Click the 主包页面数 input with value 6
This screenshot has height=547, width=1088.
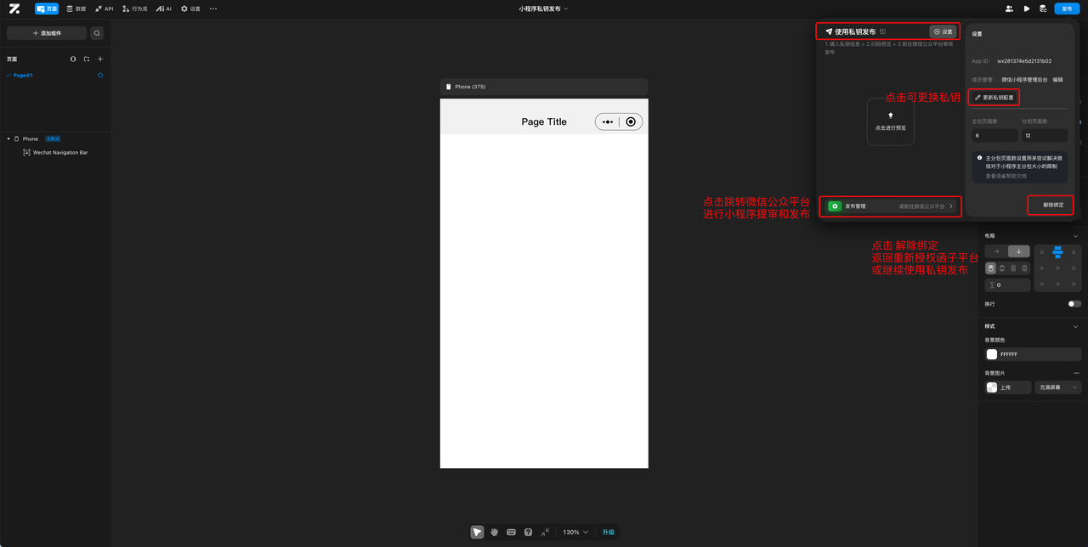coord(995,135)
